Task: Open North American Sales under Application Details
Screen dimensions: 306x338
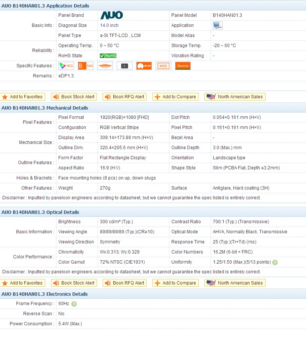Action: (235, 97)
